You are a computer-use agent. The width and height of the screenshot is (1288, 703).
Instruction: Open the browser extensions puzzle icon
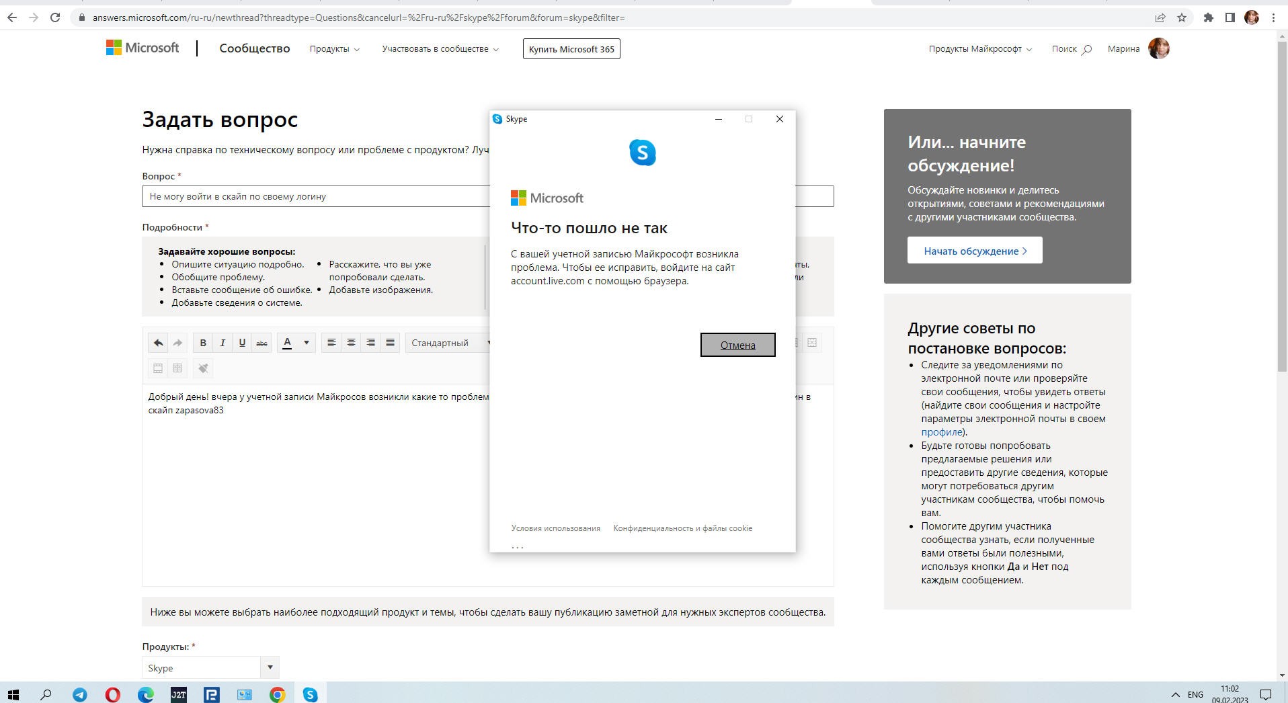click(1208, 17)
